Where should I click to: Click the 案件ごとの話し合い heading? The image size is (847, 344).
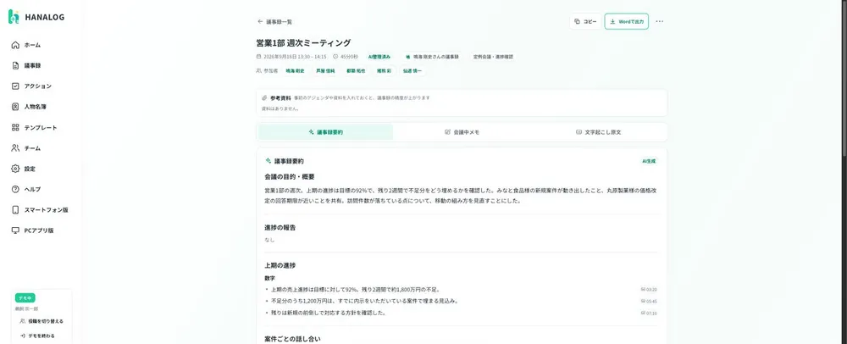point(292,339)
